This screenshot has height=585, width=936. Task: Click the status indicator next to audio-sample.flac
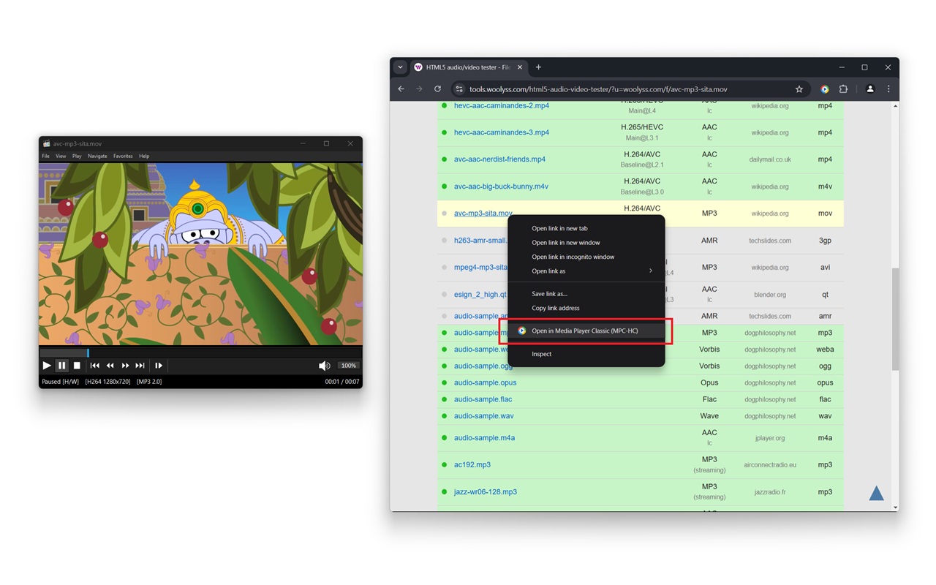click(444, 399)
